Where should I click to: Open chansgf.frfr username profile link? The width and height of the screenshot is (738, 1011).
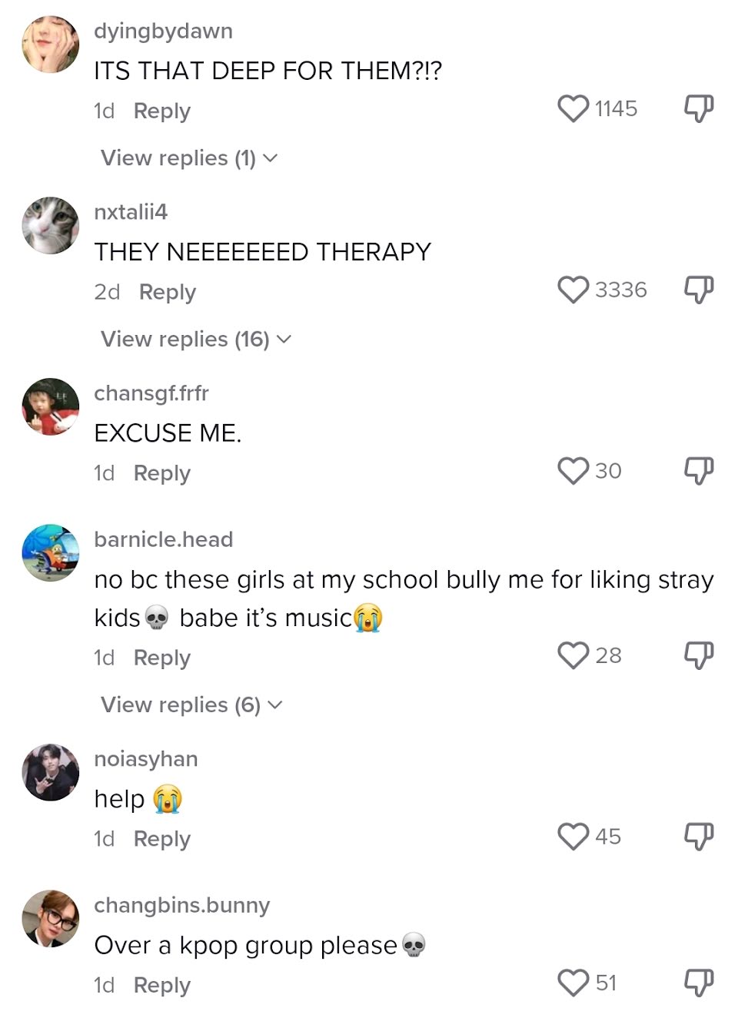coord(151,393)
